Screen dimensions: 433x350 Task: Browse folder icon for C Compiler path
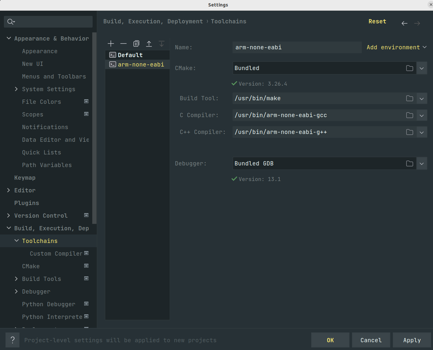pyautogui.click(x=409, y=115)
